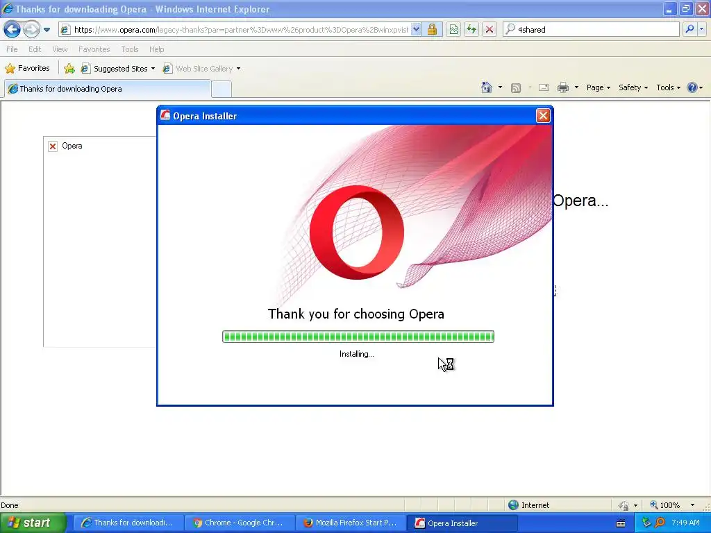This screenshot has width=711, height=533.
Task: Expand the address bar history dropdown
Action: (x=417, y=30)
